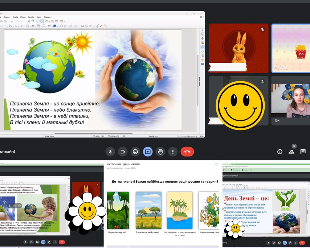Expand the Symbol Shapes smiley dropdown arrow

tap(30, 26)
